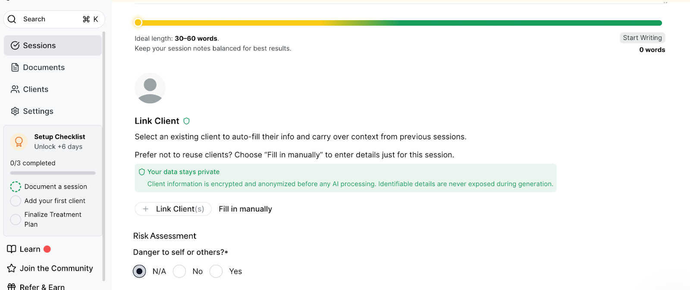Image resolution: width=690 pixels, height=290 pixels.
Task: Click the Documents page icon
Action: tap(15, 67)
